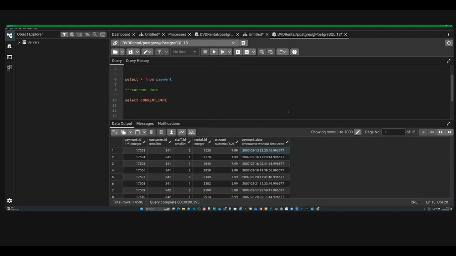Click Query Tool icon in Object Explorer toolbar
Image resolution: width=456 pixels, height=256 pixels.
pos(72,34)
